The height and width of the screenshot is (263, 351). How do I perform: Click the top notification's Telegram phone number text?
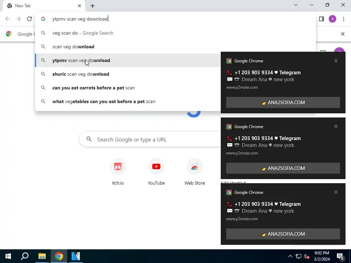pos(267,73)
